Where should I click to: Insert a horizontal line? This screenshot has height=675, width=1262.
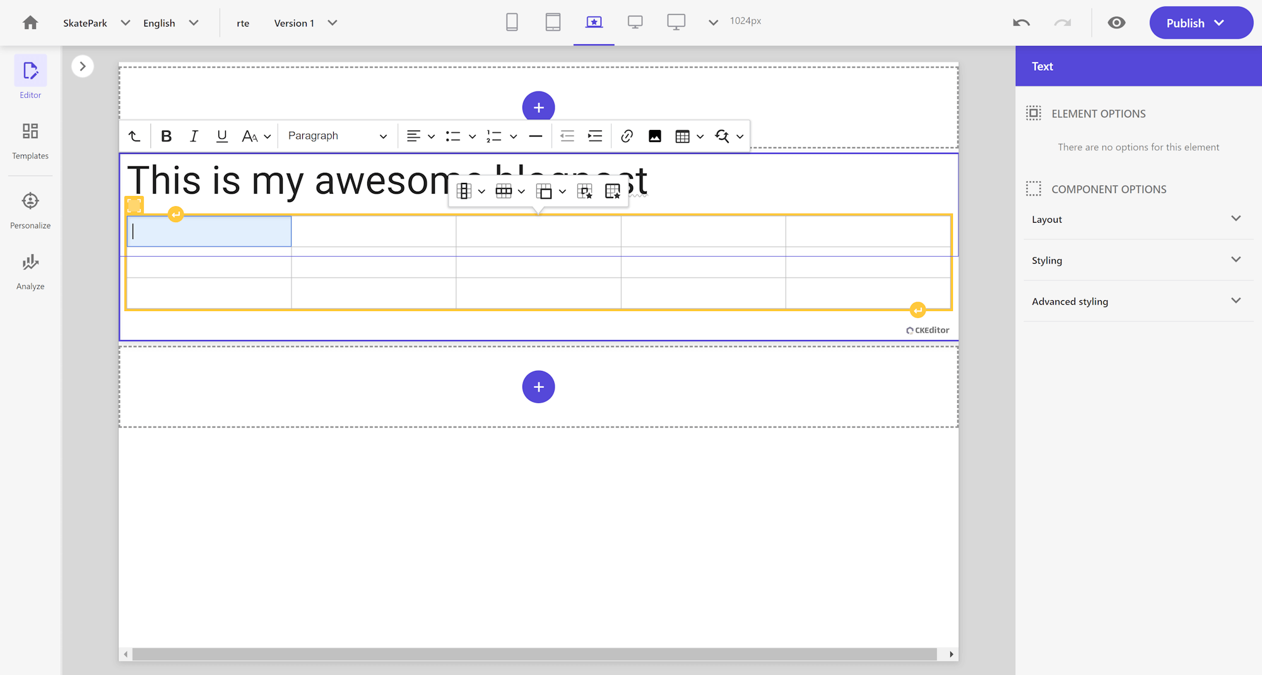pyautogui.click(x=536, y=136)
